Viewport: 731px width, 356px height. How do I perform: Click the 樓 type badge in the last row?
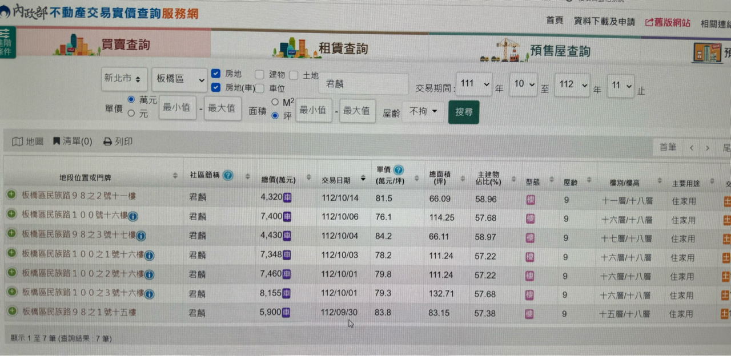tap(530, 313)
